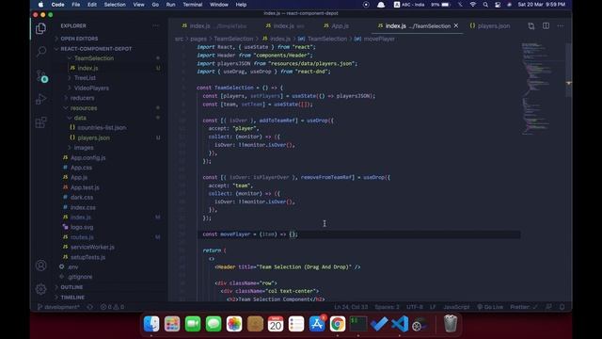The image size is (602, 339).
Task: Open Launchpad from the dock
Action: (x=172, y=324)
